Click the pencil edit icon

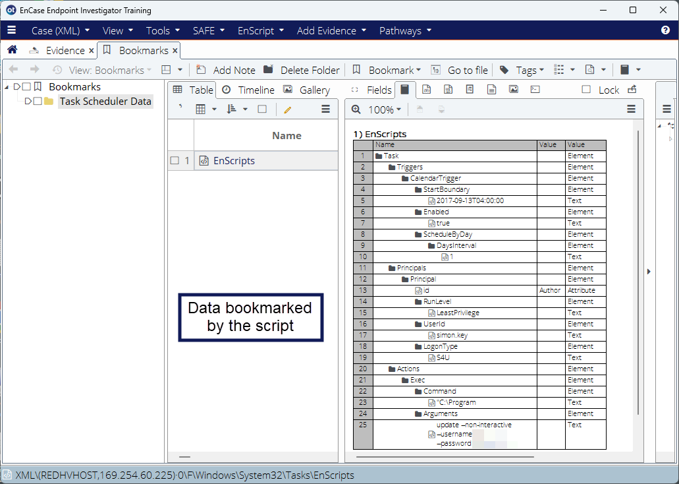[287, 109]
